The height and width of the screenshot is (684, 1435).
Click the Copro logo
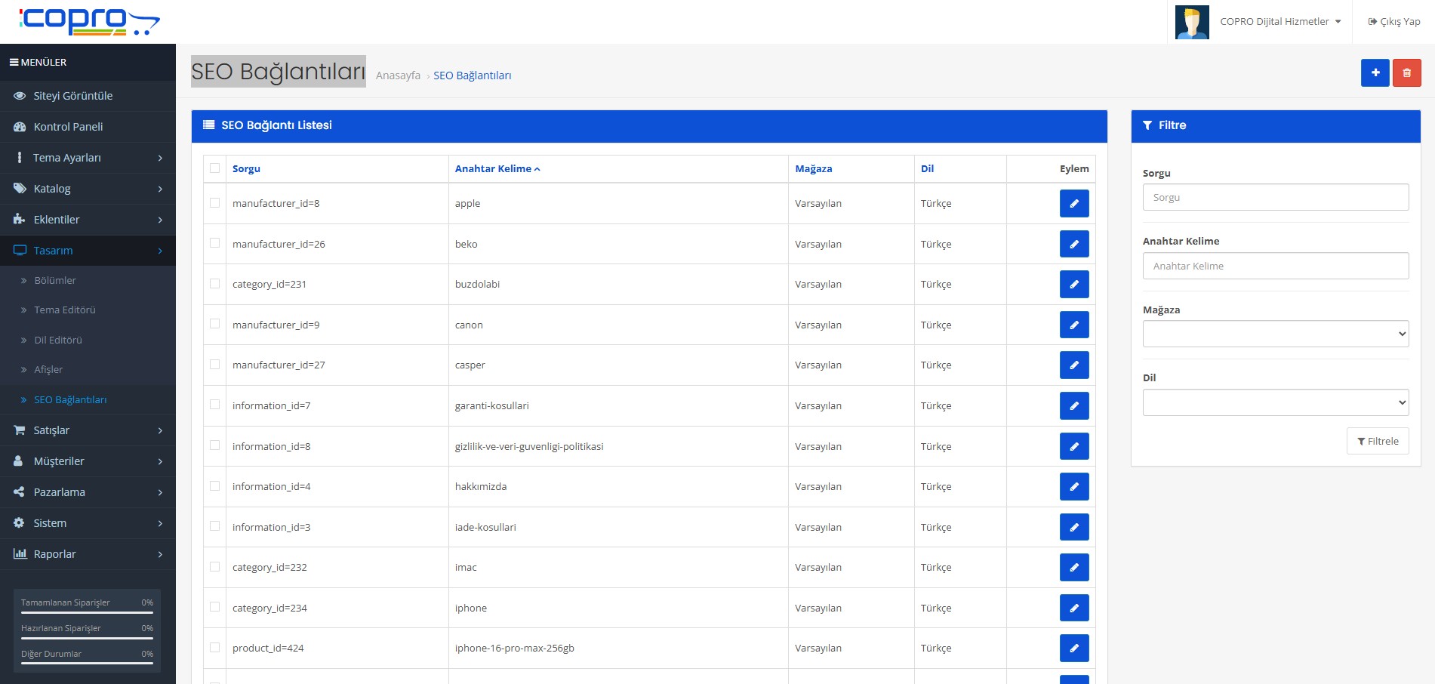[89, 21]
